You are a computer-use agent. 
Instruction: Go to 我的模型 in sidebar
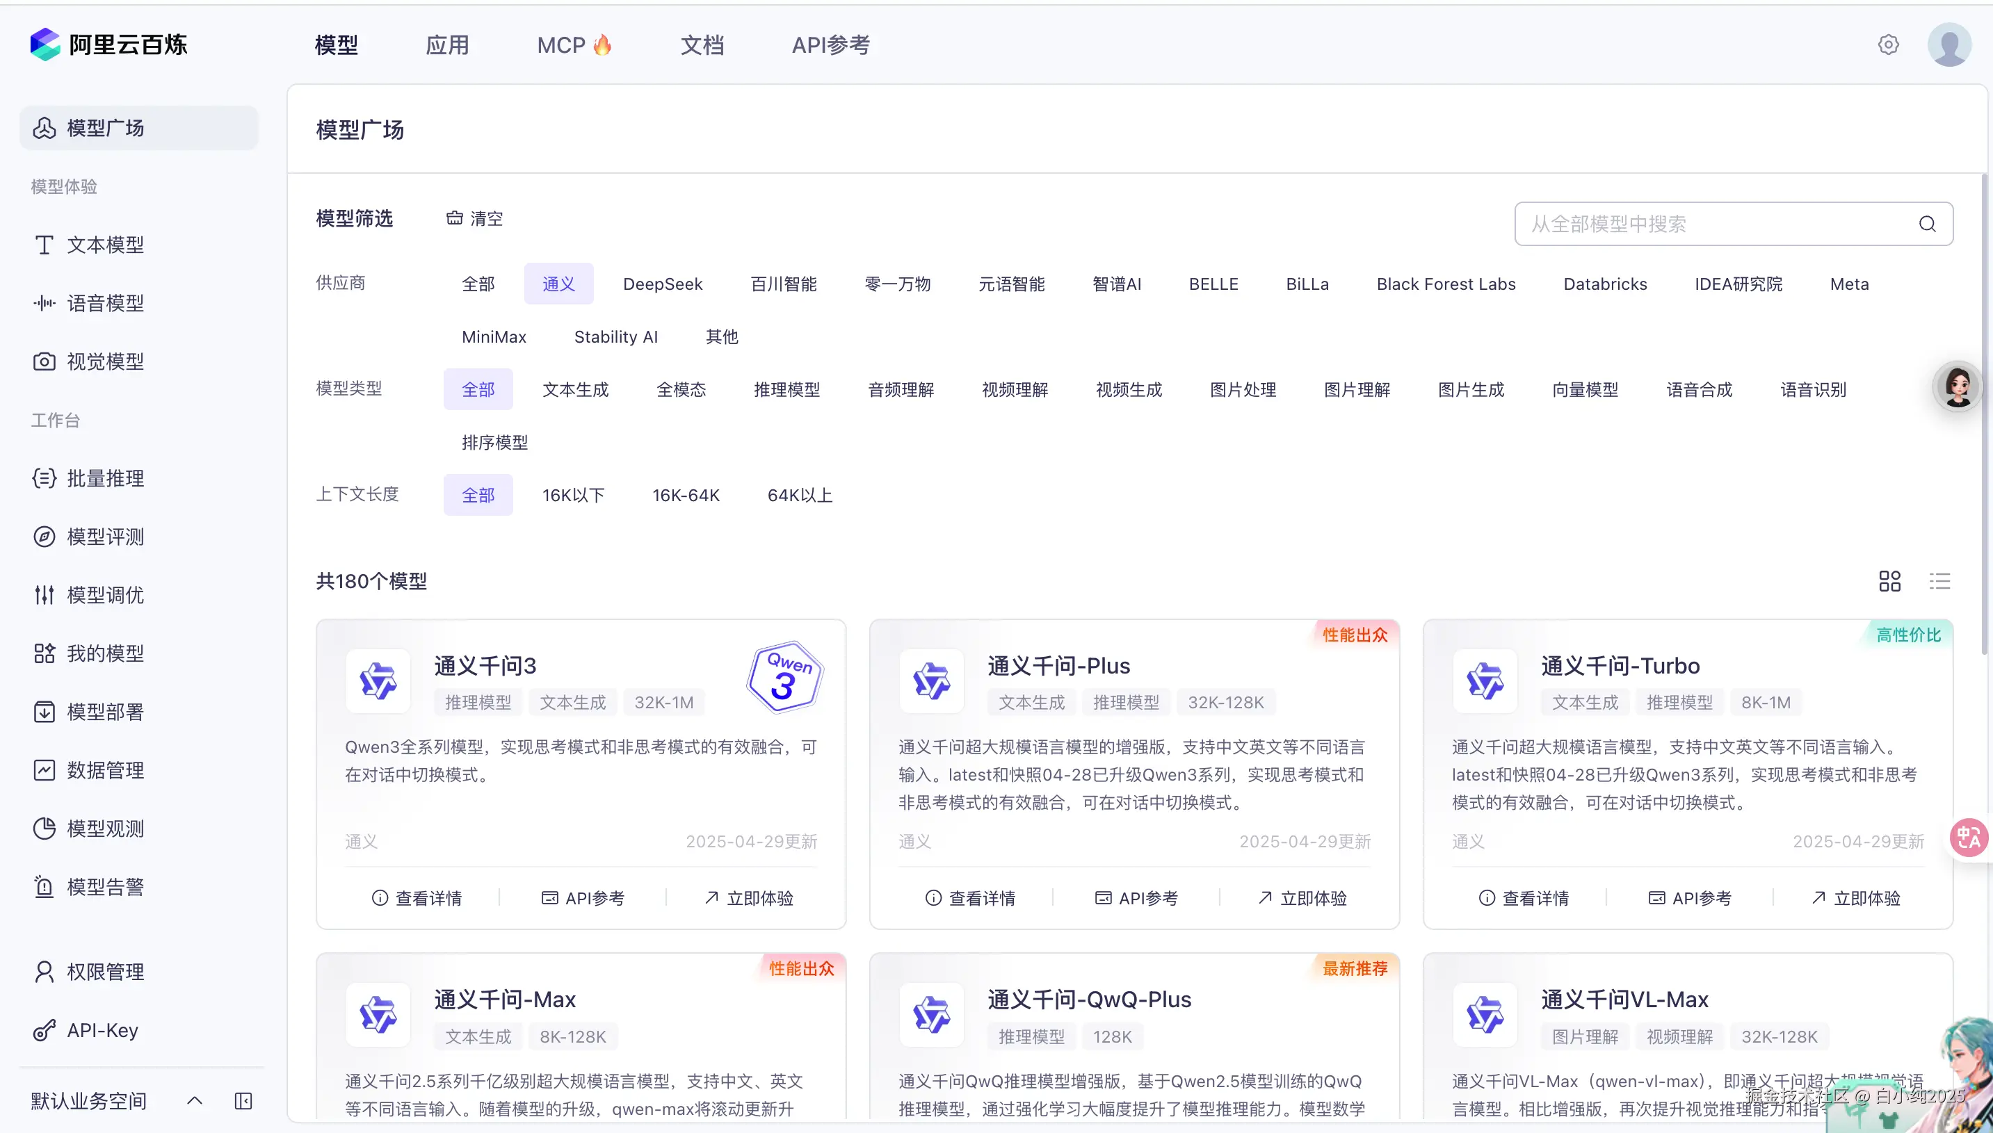tap(138, 653)
